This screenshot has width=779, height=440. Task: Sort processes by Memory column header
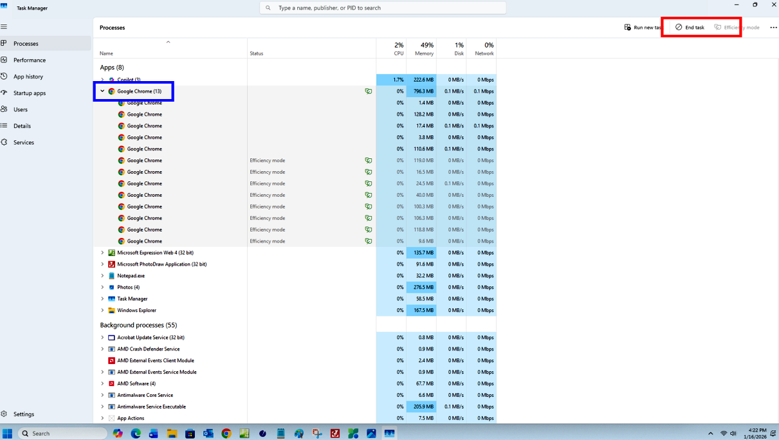(423, 49)
